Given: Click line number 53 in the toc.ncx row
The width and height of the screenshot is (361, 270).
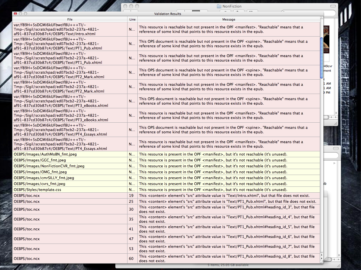Looking at the screenshot, I should tap(131, 249).
